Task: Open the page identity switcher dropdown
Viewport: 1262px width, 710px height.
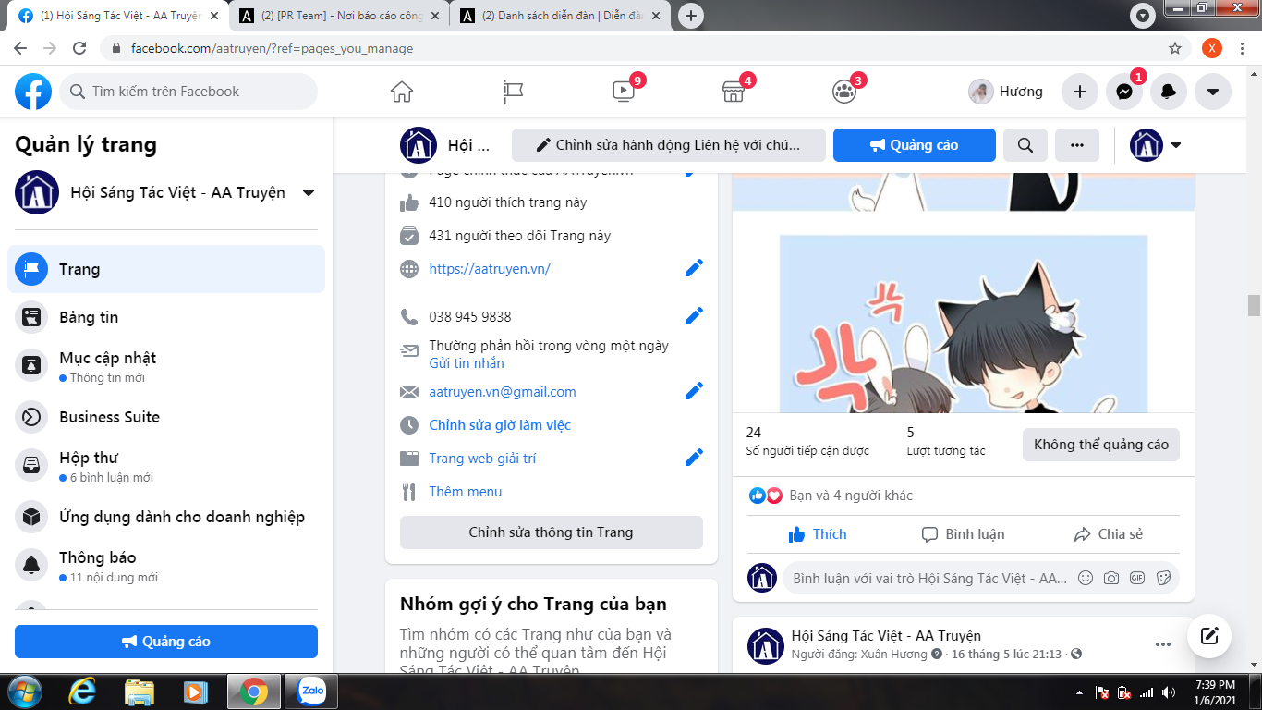Action: [x=1156, y=145]
